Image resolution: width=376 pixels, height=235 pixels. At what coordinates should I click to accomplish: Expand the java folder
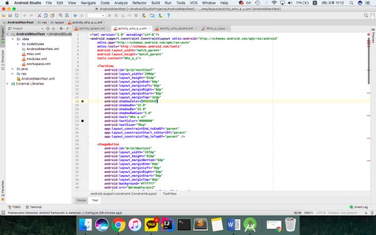[x=13, y=69]
